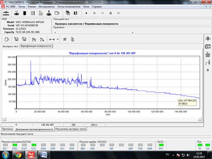The width and height of the screenshot is (212, 159).
Task: Start test with the play button
Action: coord(86,13)
